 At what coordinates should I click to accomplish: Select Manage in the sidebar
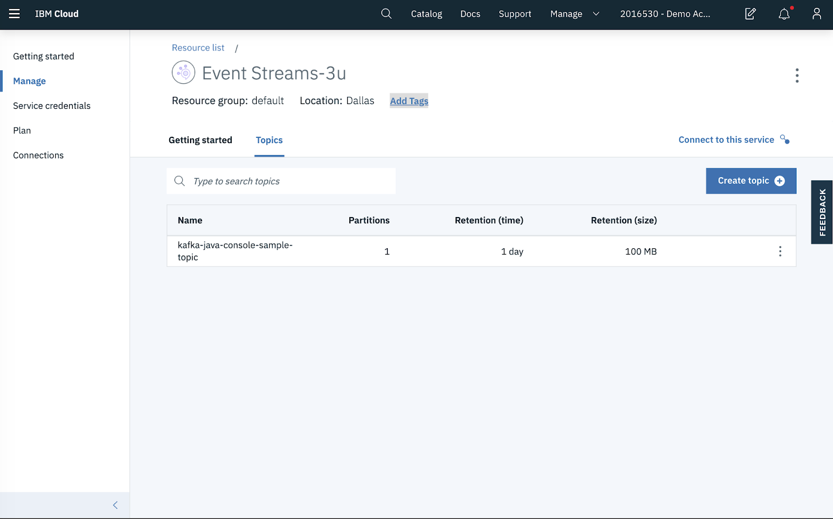pyautogui.click(x=29, y=81)
